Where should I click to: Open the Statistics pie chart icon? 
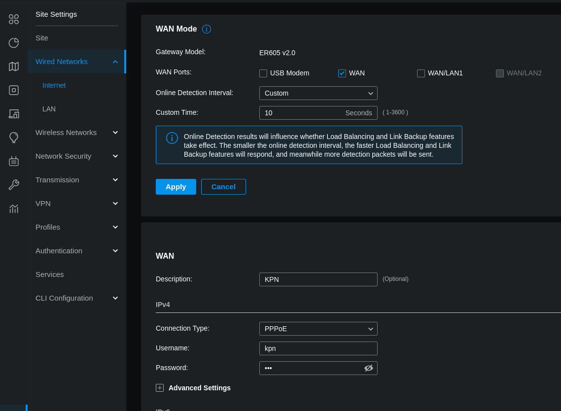14,43
